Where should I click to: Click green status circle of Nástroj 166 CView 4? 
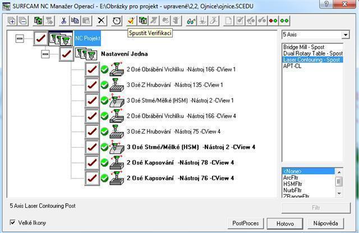105,116
